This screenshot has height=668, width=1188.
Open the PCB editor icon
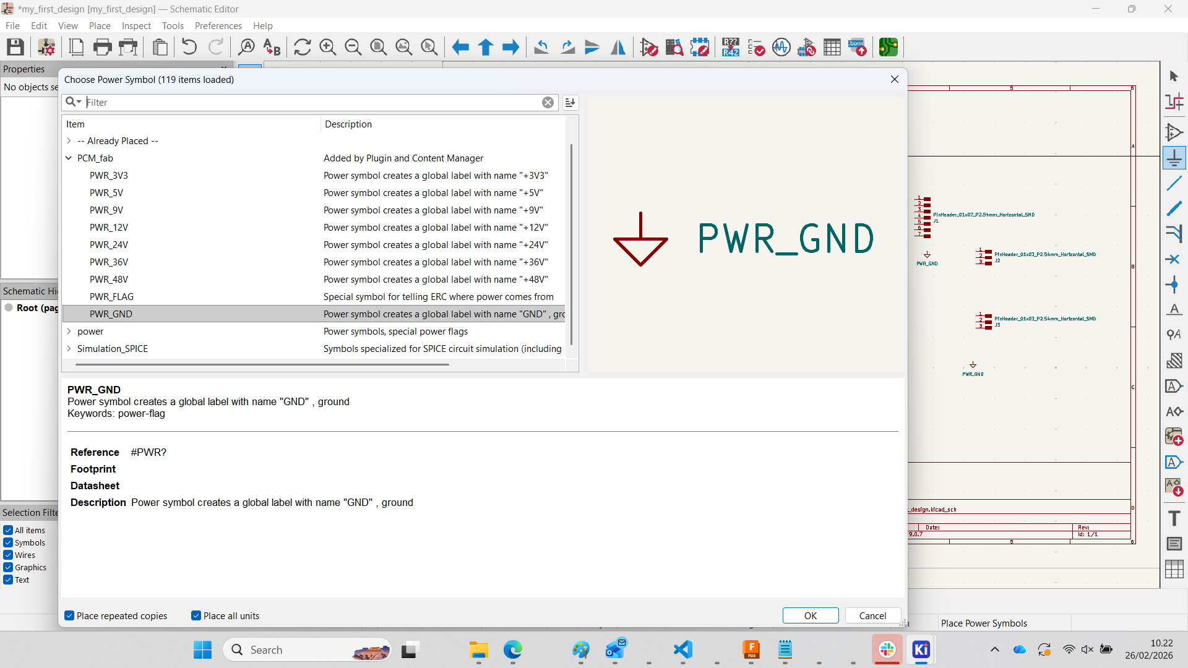888,47
